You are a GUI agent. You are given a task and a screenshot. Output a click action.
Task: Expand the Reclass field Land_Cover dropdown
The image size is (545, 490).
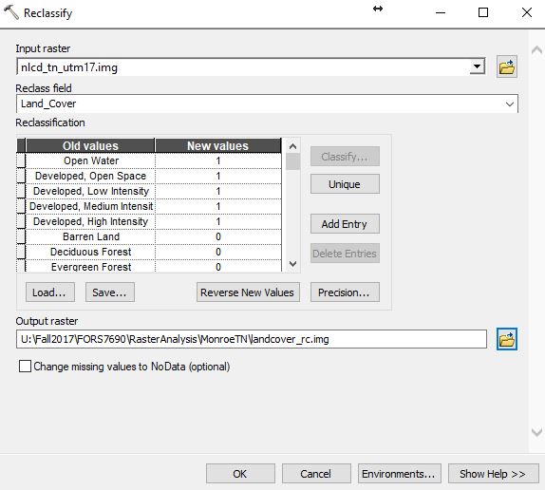click(x=510, y=104)
